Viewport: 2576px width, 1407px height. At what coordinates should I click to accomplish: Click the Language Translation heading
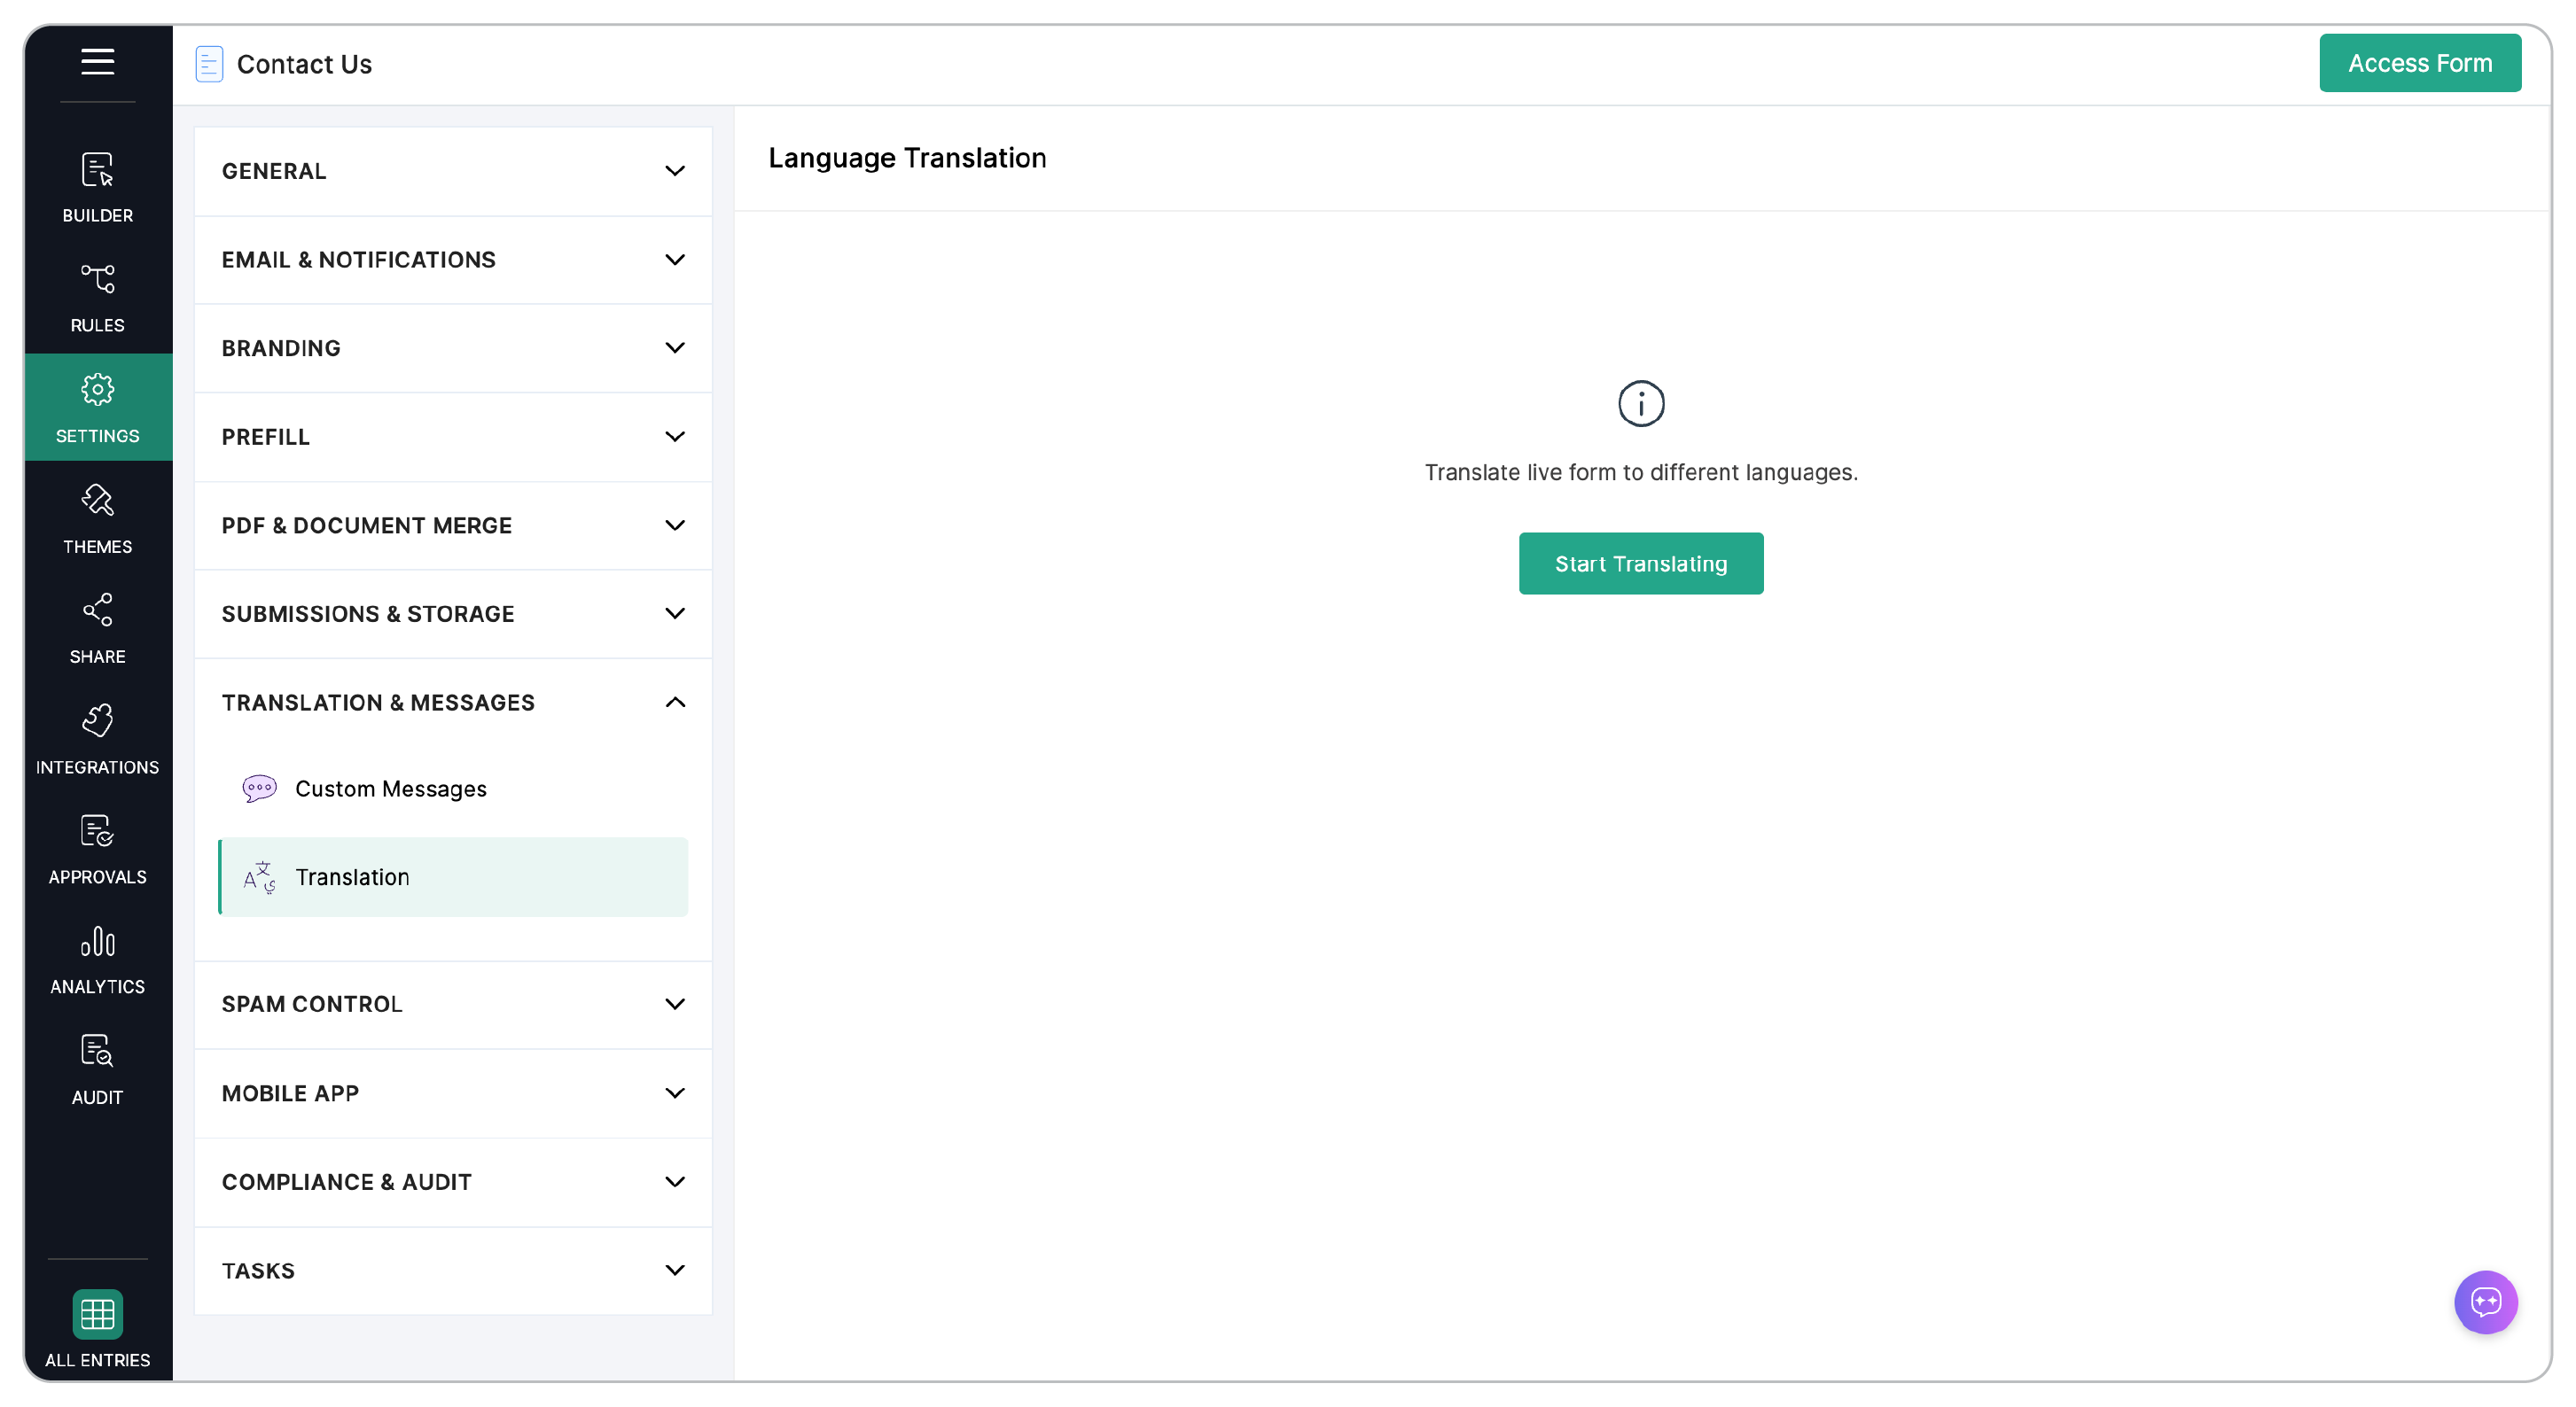pyautogui.click(x=907, y=158)
